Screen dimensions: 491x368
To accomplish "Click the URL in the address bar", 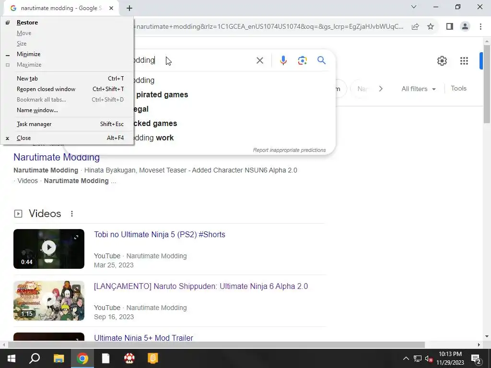I will 269,27.
